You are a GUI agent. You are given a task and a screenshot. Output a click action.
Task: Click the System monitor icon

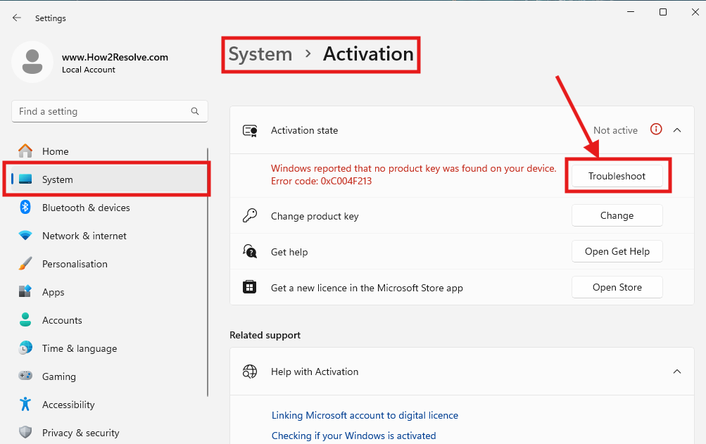tap(25, 179)
